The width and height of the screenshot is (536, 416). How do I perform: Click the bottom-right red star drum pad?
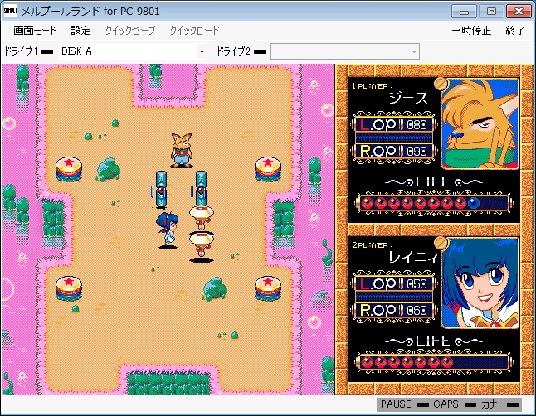pyautogui.click(x=268, y=288)
